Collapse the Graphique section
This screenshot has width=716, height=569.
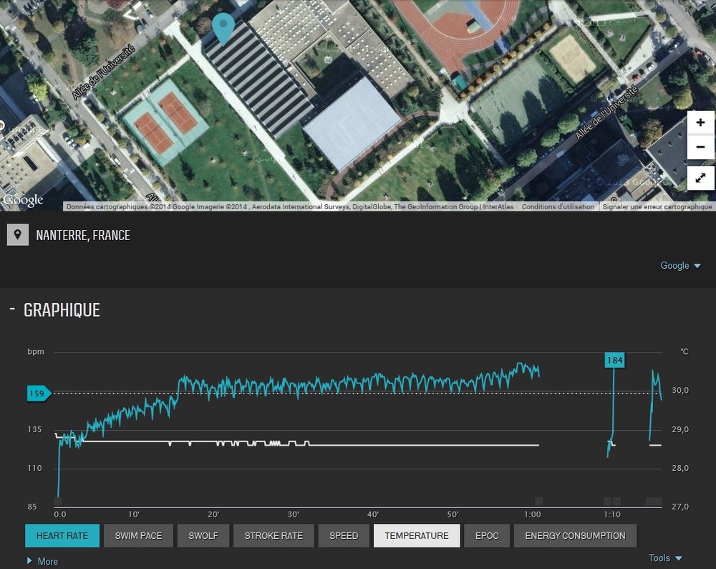pyautogui.click(x=12, y=309)
